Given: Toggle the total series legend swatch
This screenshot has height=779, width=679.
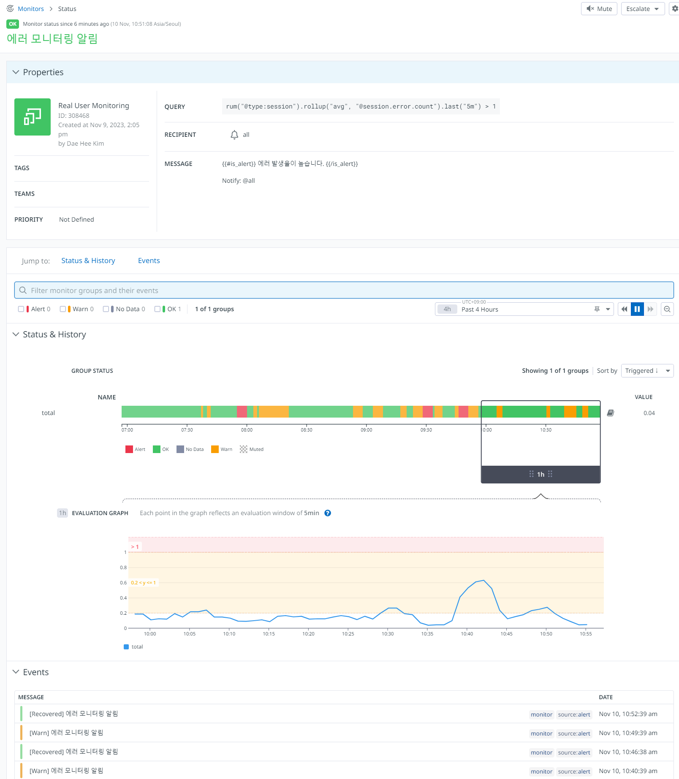Looking at the screenshot, I should coord(126,647).
